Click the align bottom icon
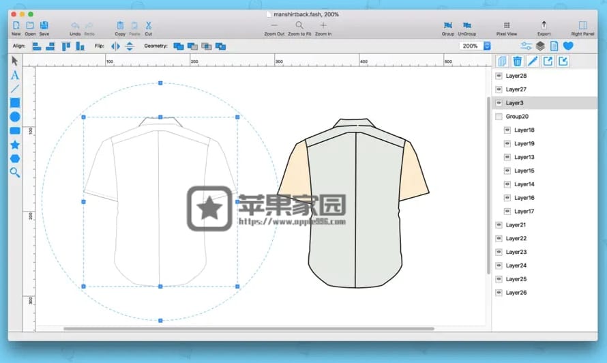This screenshot has height=363, width=607. [80, 46]
